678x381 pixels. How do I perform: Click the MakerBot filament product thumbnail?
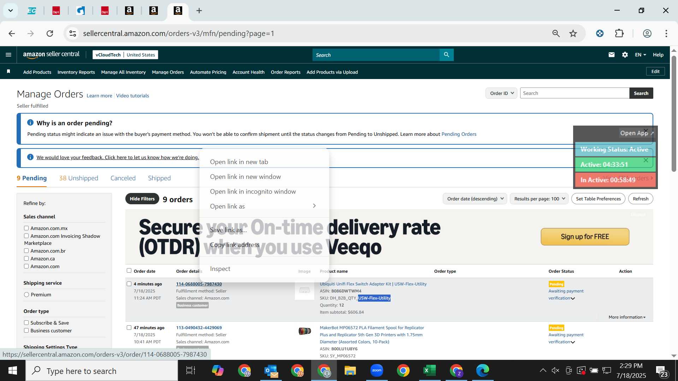[x=305, y=331]
